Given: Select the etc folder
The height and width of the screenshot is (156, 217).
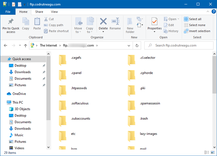Looking at the screenshot, I should [x=67, y=136].
